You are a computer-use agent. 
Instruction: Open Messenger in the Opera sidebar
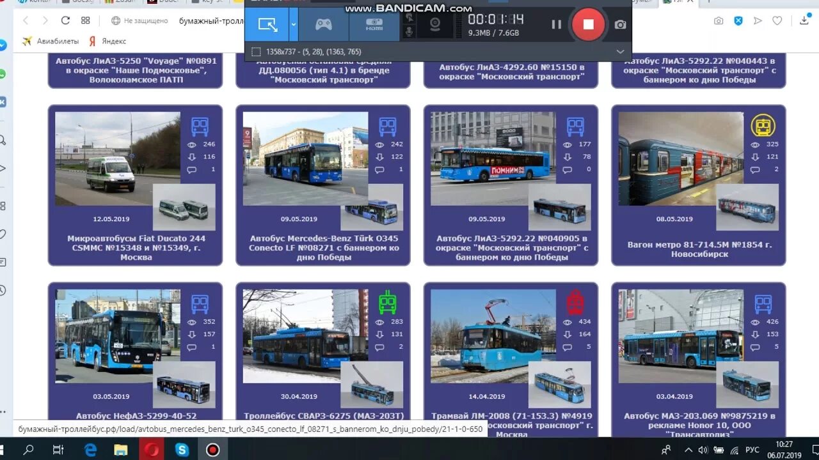coord(3,45)
